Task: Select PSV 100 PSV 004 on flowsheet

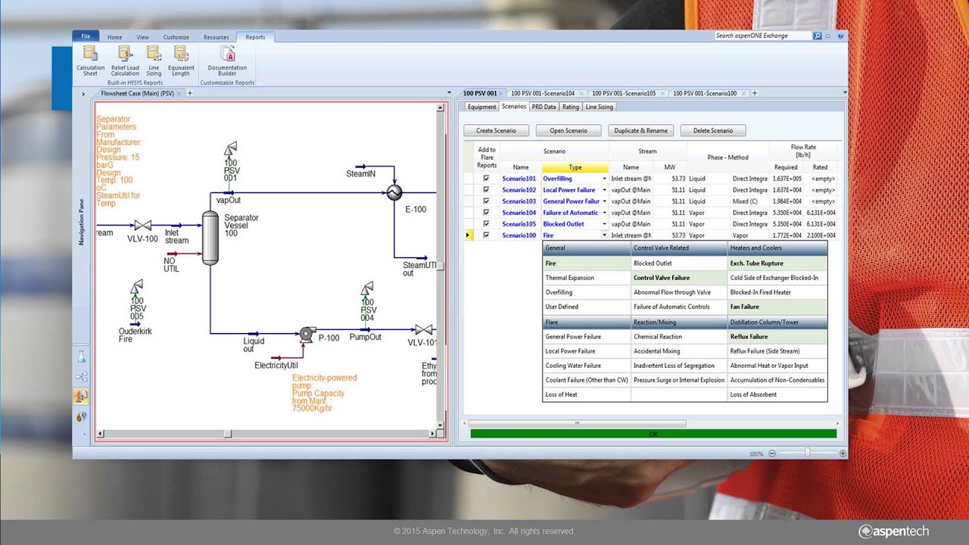Action: pos(367,289)
